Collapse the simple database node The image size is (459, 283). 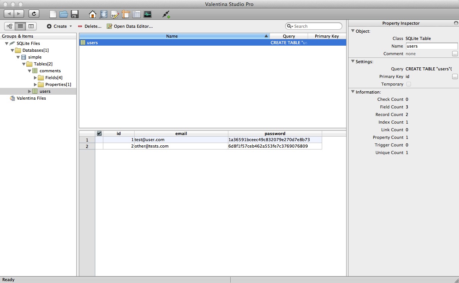pyautogui.click(x=18, y=57)
